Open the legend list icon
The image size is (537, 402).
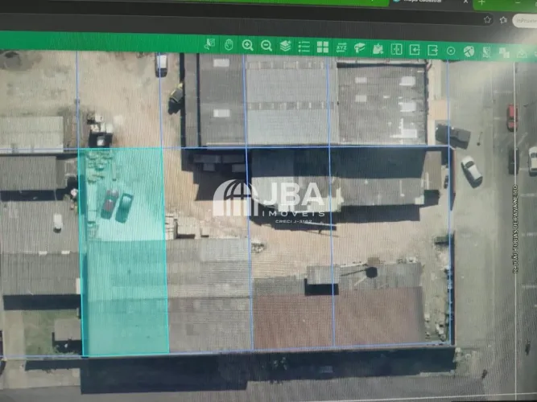(304, 47)
